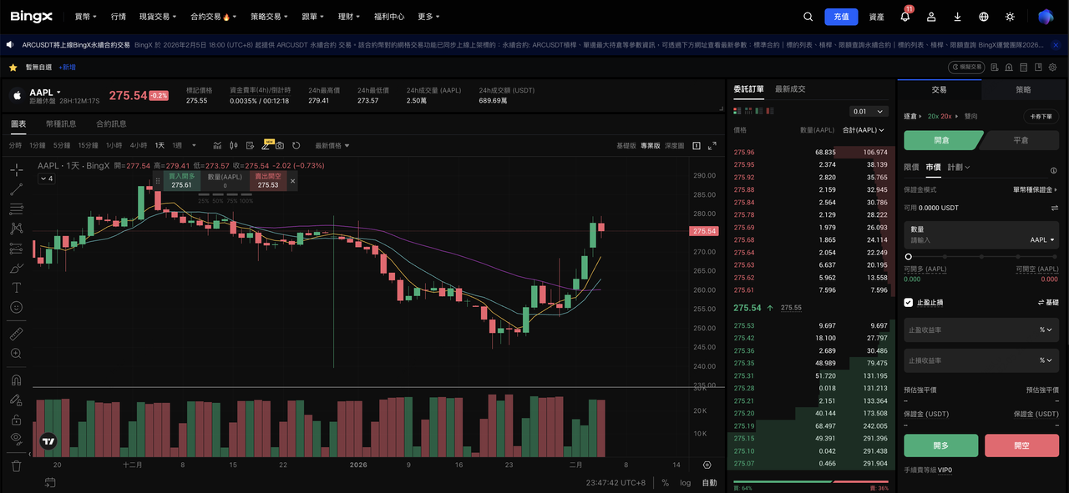1069x493 pixels.
Task: Click the blue 充值 deposit button
Action: [840, 17]
